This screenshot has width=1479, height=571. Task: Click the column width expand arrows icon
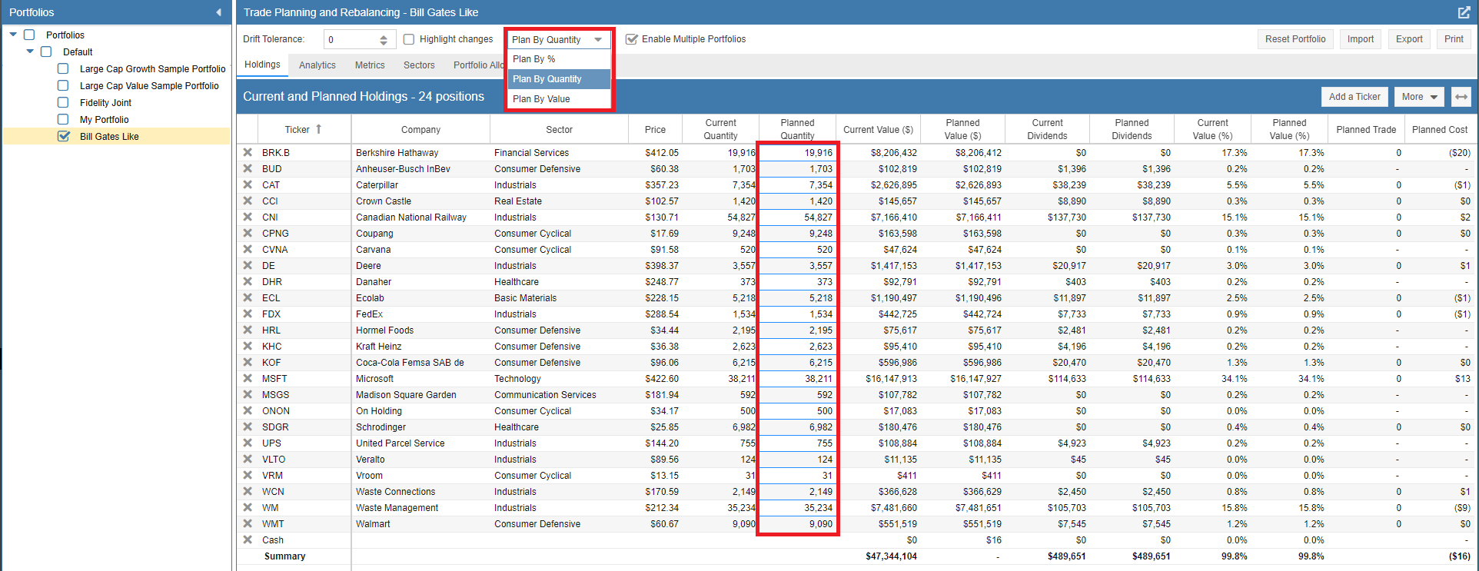[1461, 97]
